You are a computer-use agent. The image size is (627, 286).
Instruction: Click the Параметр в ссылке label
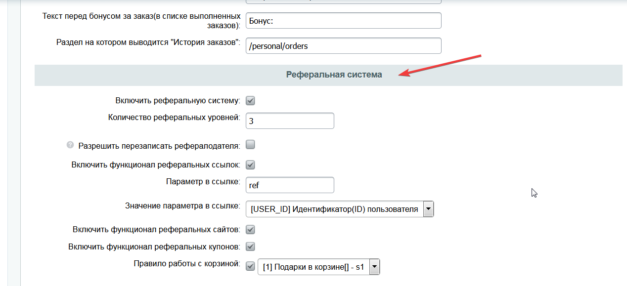[203, 182]
